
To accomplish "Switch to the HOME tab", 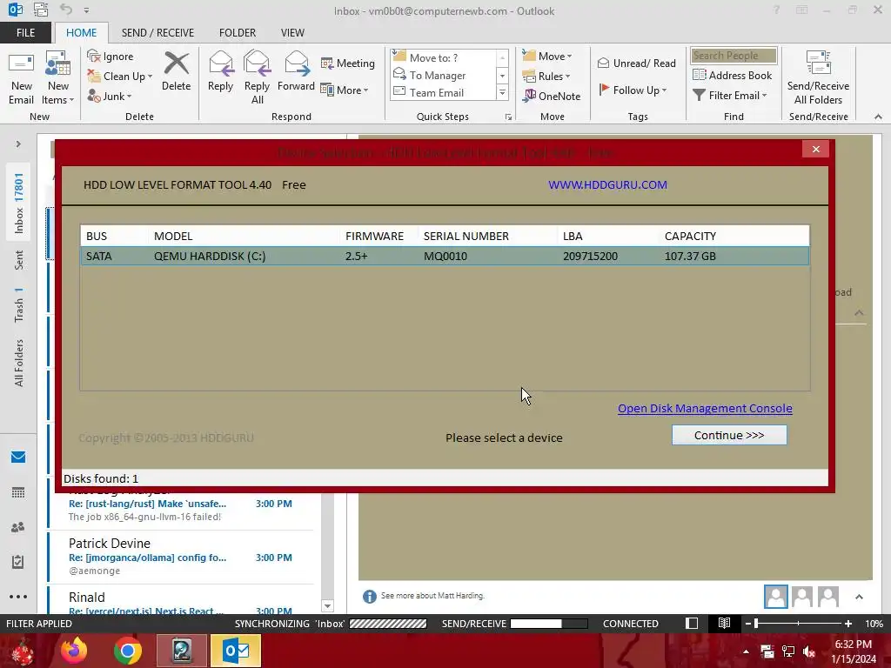I will [81, 33].
